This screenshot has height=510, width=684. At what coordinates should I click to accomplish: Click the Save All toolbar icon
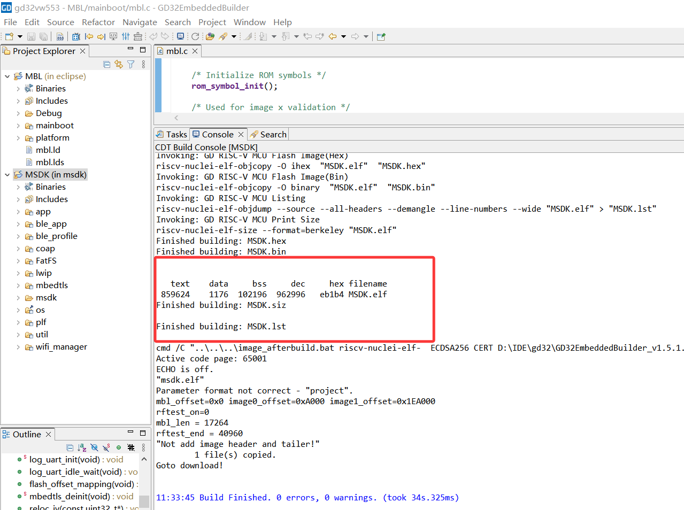coord(44,36)
